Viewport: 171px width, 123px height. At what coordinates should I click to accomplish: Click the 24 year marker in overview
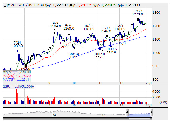(54, 115)
